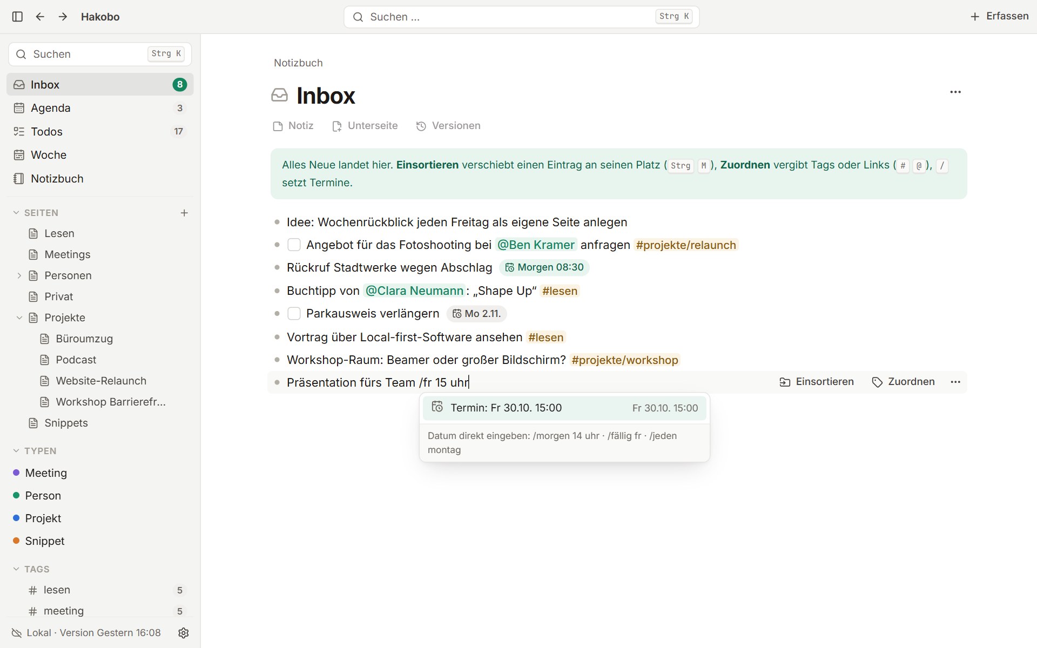This screenshot has width=1037, height=648.
Task: Expand the Personen page tree
Action: click(19, 275)
